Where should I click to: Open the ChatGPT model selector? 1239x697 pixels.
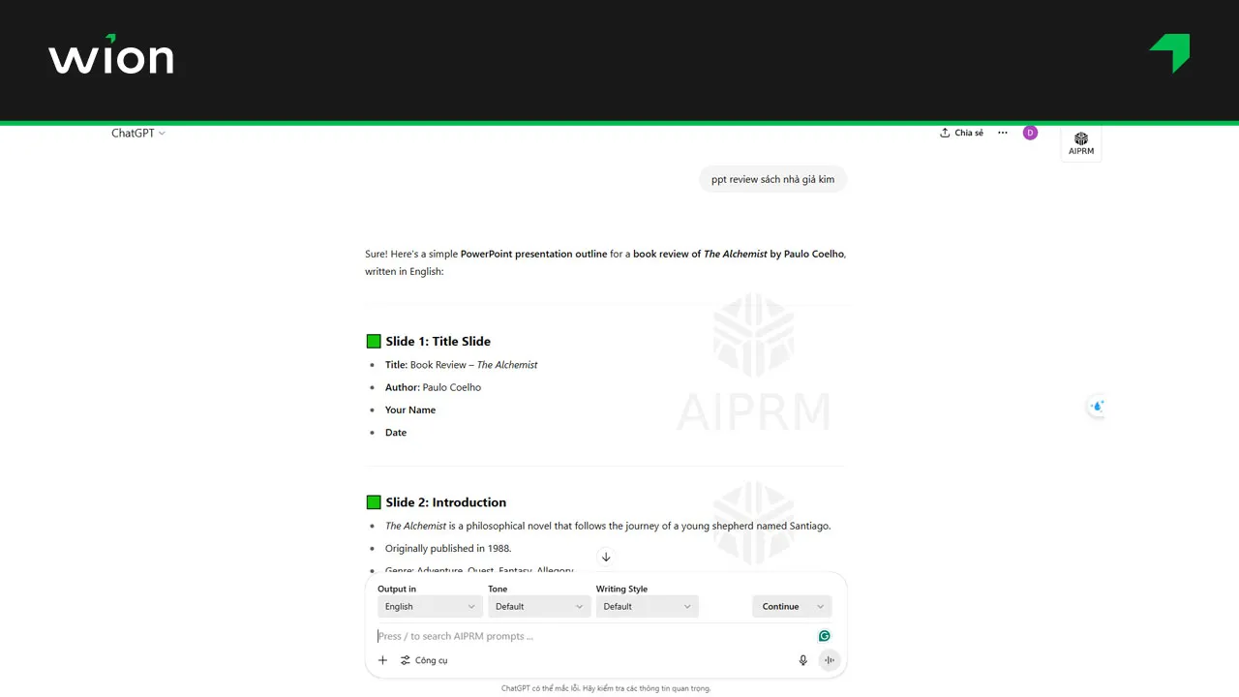161,133
